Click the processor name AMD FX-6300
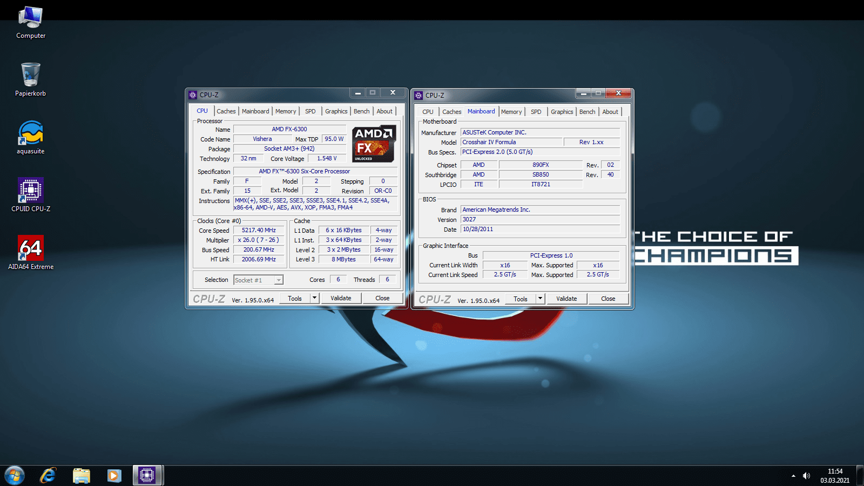Image resolution: width=864 pixels, height=486 pixels. click(289, 129)
